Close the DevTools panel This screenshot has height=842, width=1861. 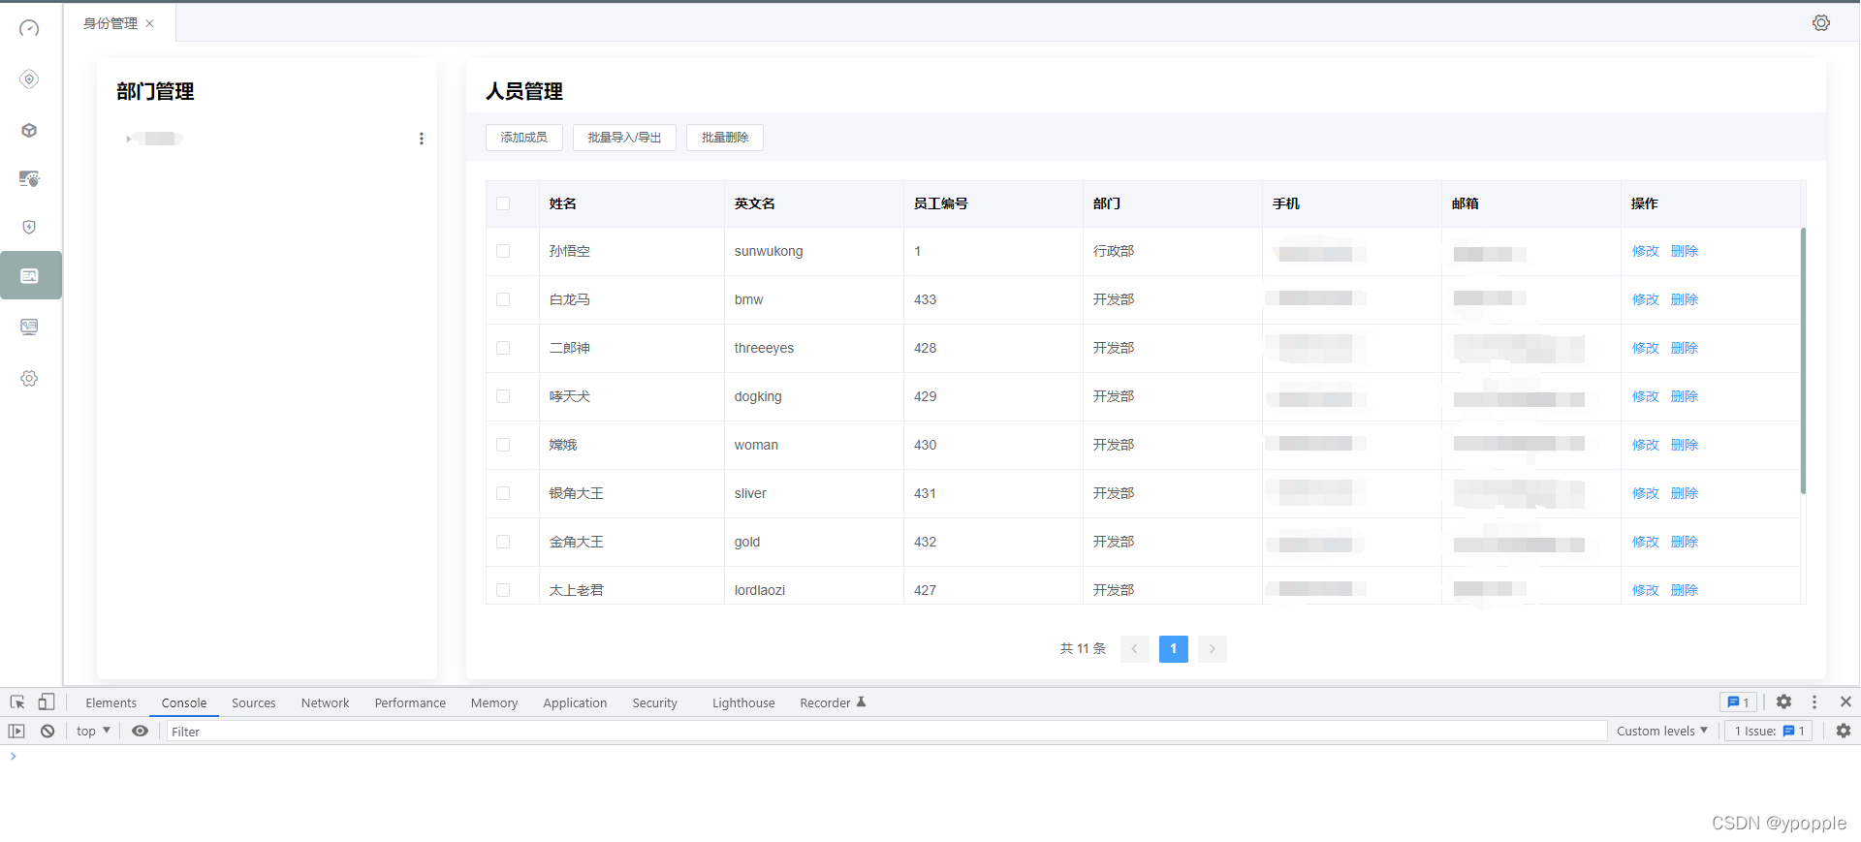(x=1845, y=702)
